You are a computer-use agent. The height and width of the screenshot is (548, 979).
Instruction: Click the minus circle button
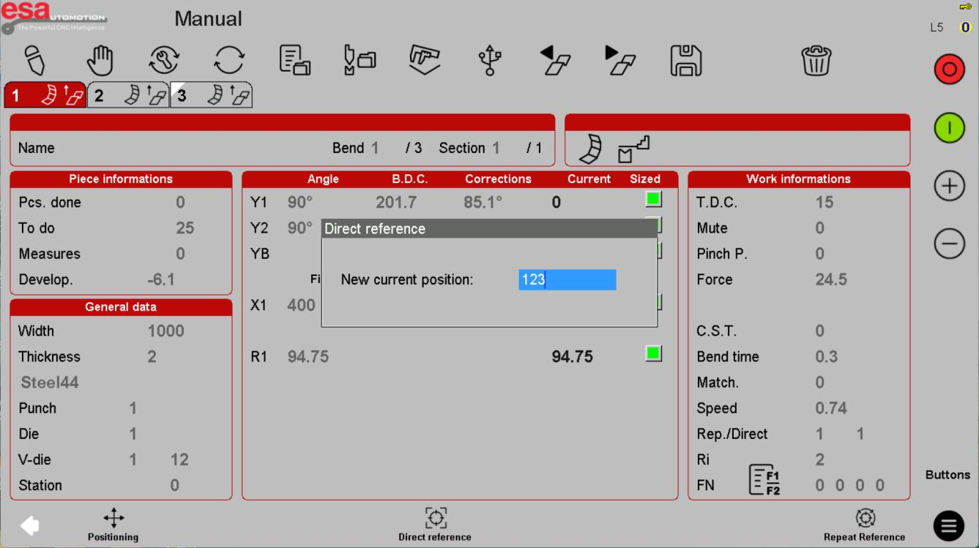(x=949, y=244)
